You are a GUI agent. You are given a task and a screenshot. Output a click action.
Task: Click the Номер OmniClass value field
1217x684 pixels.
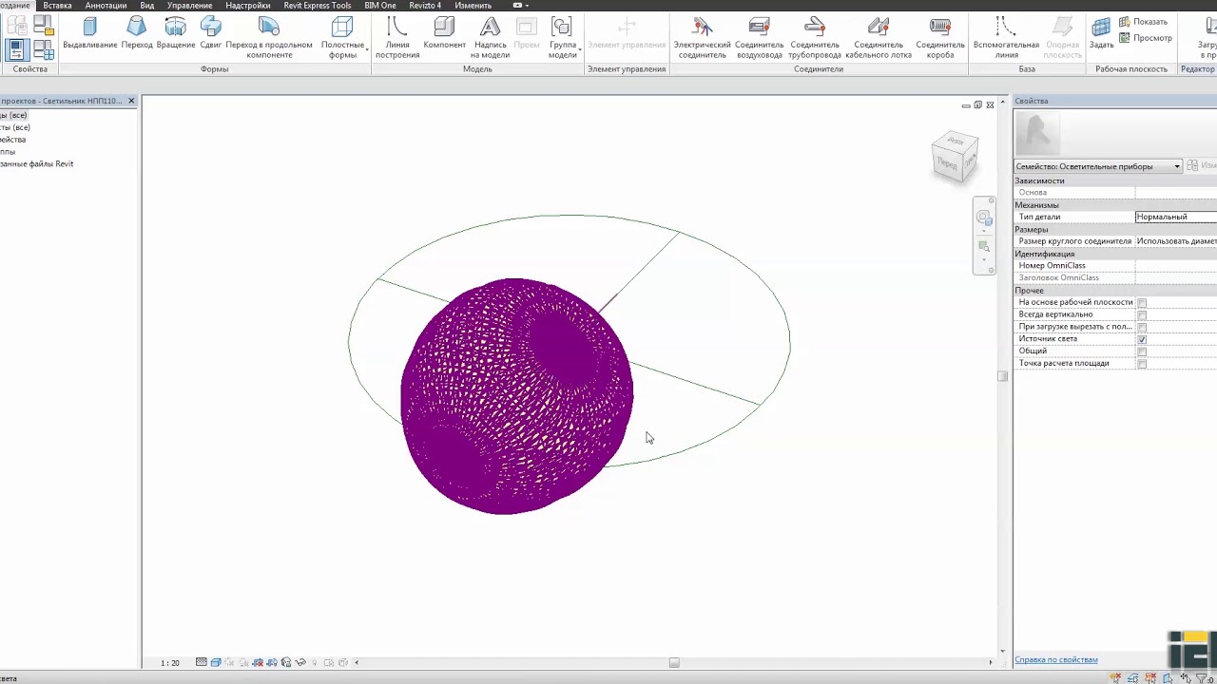pyautogui.click(x=1176, y=266)
